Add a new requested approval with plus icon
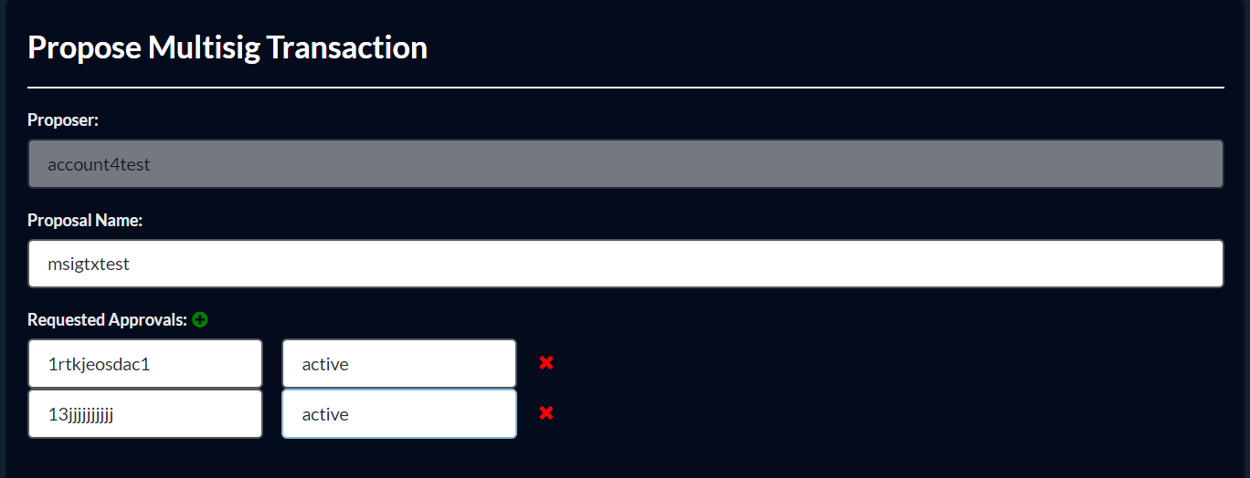 tap(200, 320)
